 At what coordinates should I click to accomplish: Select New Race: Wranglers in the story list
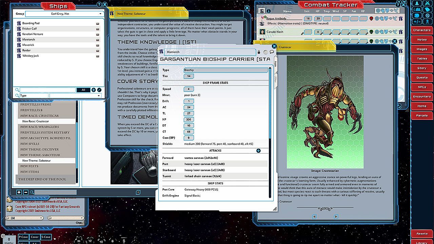39,127
